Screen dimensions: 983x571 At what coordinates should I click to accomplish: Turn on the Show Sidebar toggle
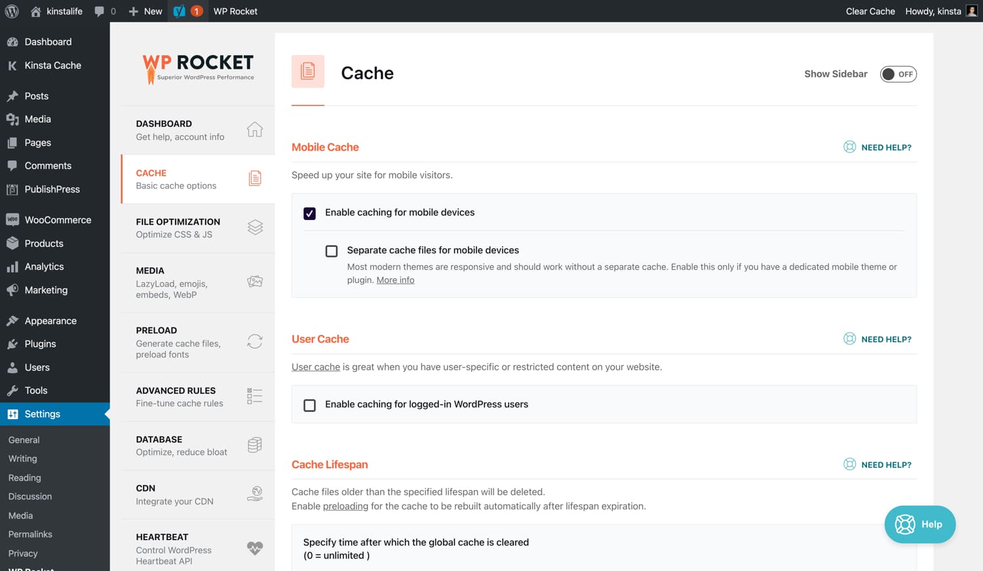coord(898,74)
